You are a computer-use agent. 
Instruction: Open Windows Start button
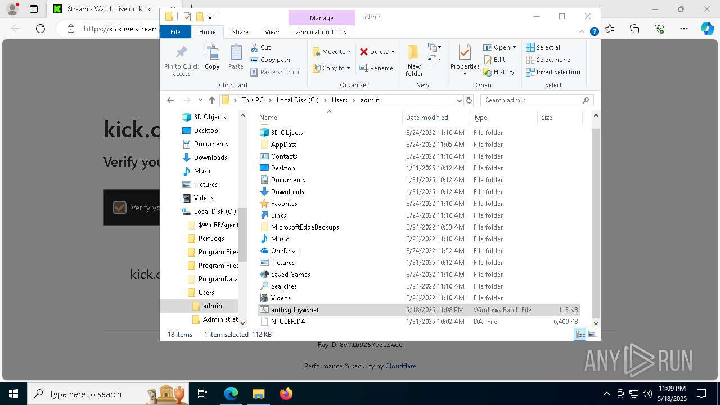click(x=13, y=394)
